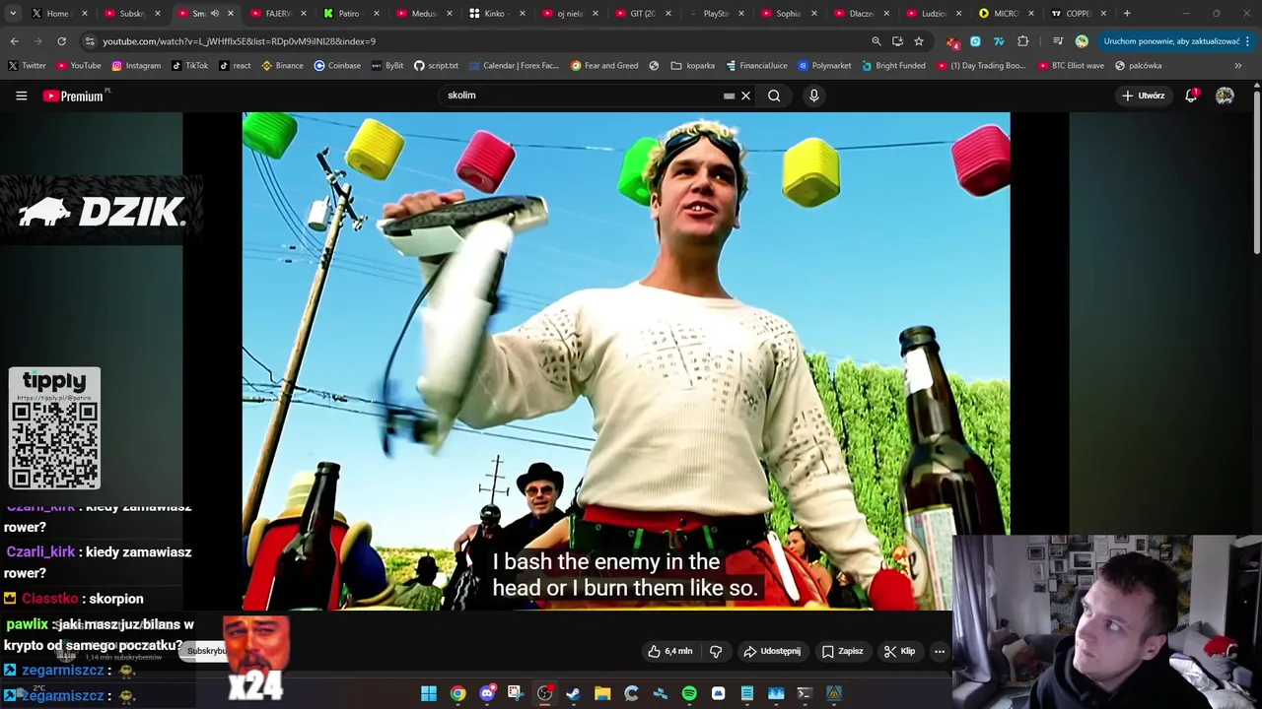Open the browser extensions puzzle icon
Viewport: 1262px width, 709px height.
[1022, 41]
